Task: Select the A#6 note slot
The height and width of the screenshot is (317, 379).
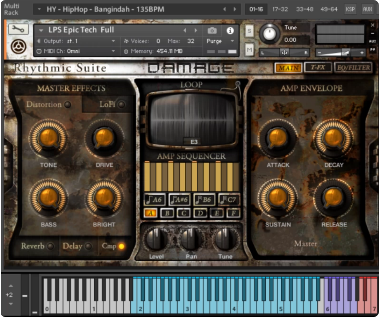Action: 180,200
